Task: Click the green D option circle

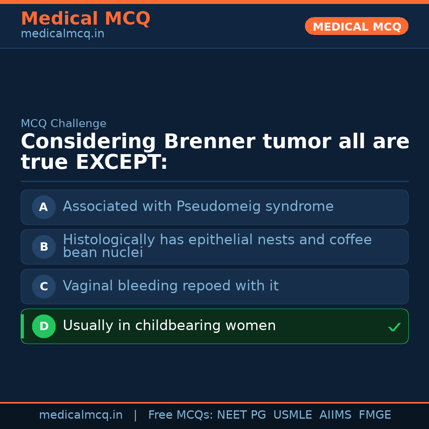Action: click(44, 326)
